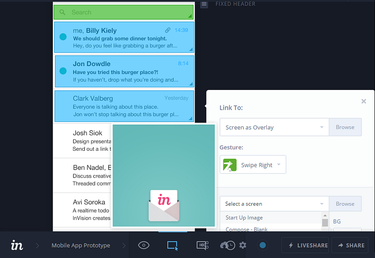Choose Start Up Image from the list
The width and height of the screenshot is (375, 258).
(244, 218)
